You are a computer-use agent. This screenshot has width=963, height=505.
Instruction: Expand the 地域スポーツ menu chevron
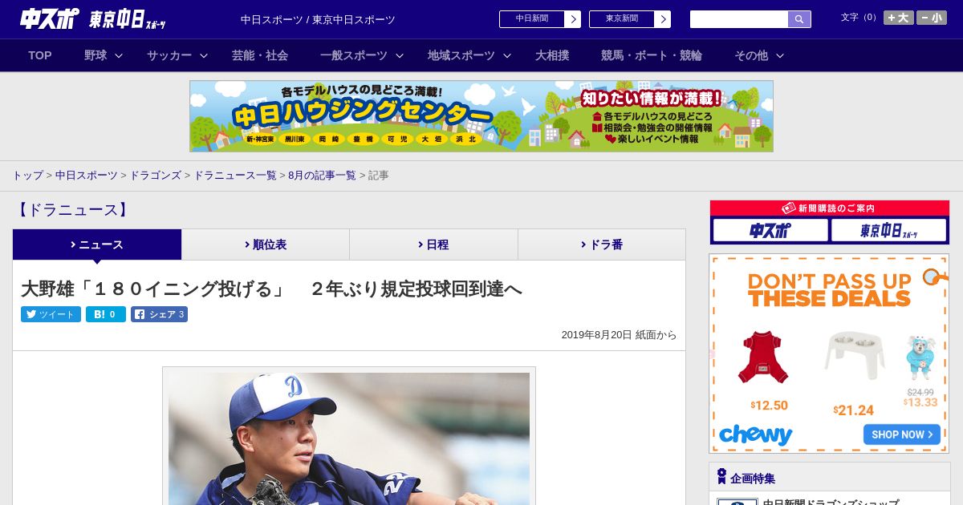(507, 55)
